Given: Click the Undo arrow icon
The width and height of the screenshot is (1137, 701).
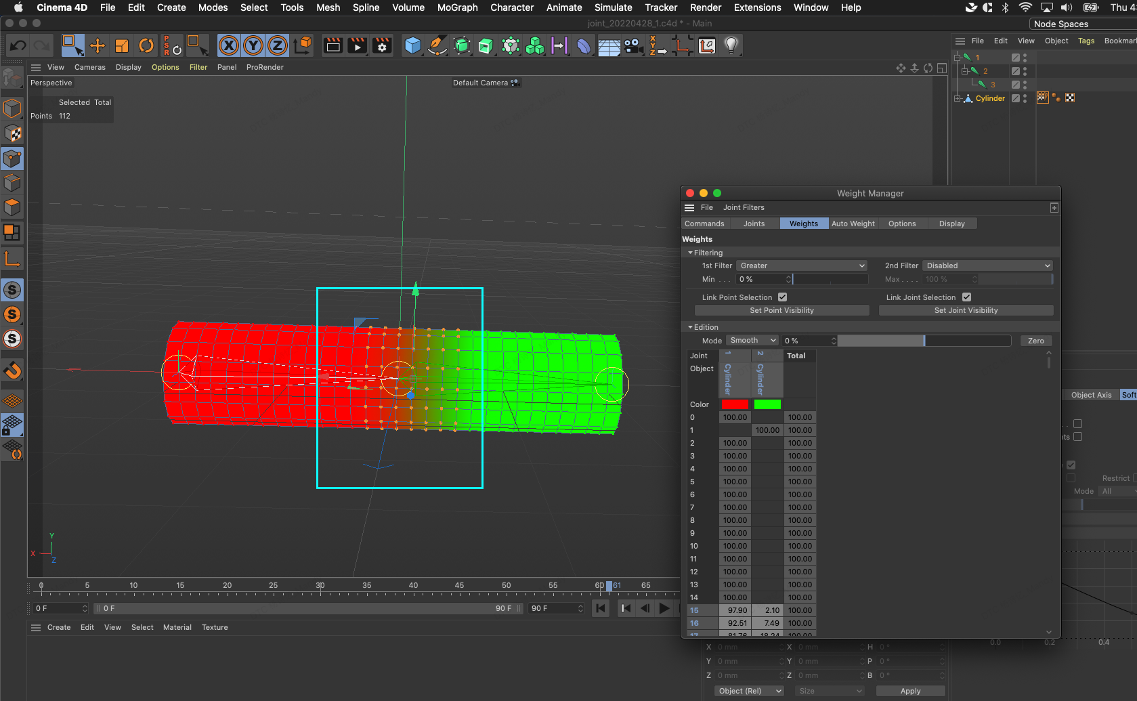Looking at the screenshot, I should [18, 45].
